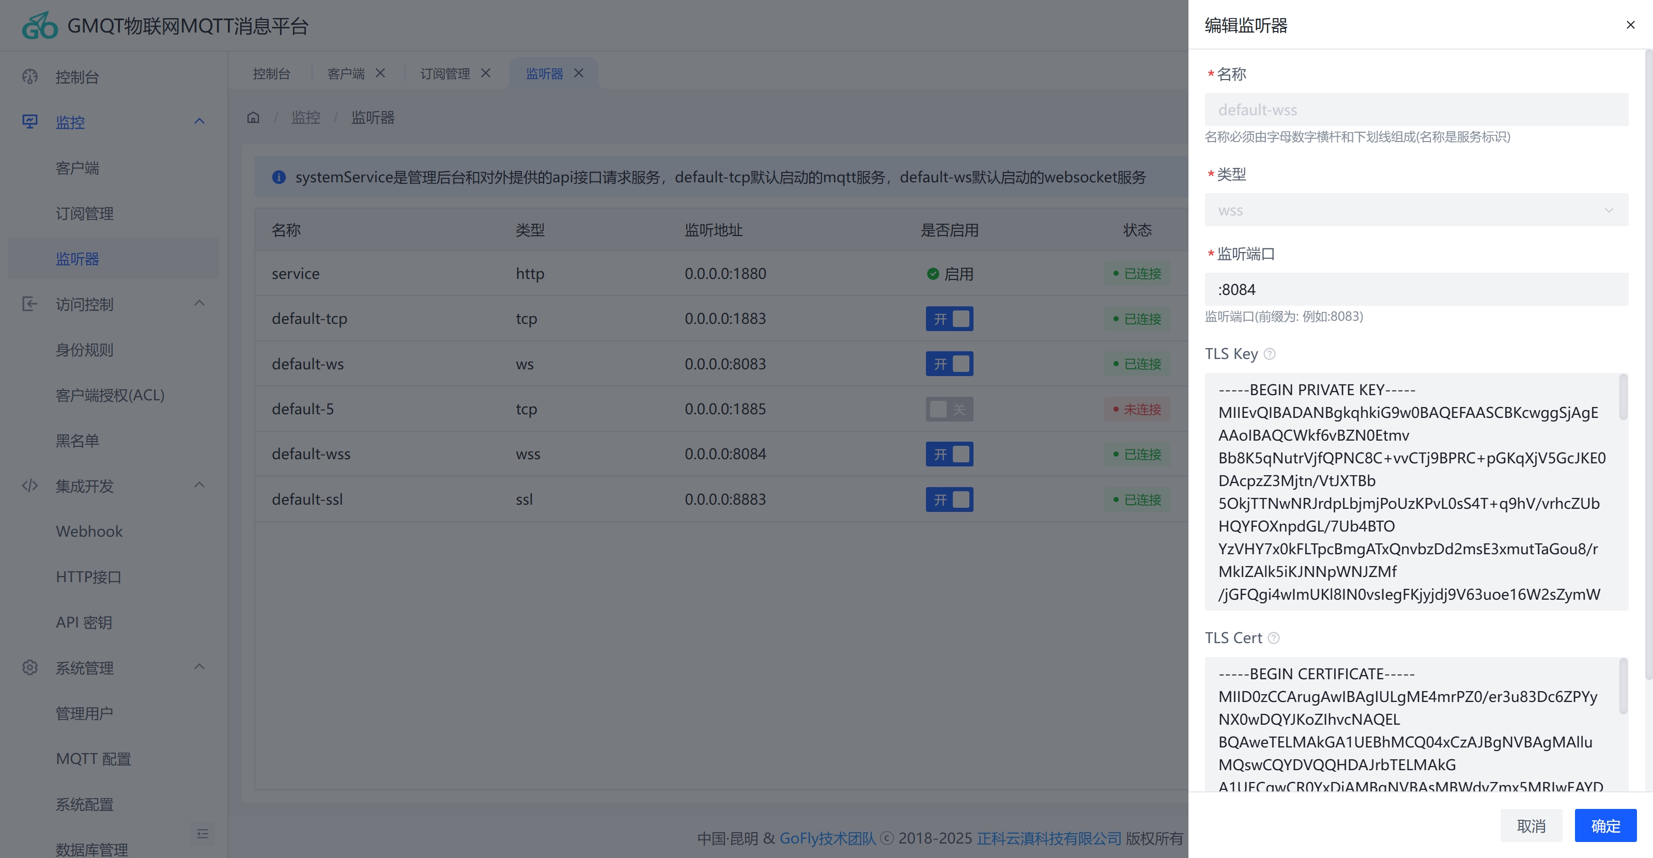Click the TLS Key help question icon
The width and height of the screenshot is (1653, 858).
[x=1270, y=353]
